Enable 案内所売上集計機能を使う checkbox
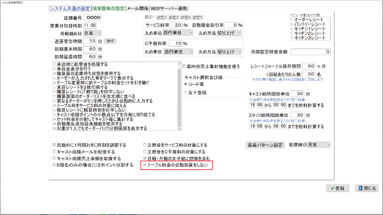Screen dimensions: 383x215 184,66
